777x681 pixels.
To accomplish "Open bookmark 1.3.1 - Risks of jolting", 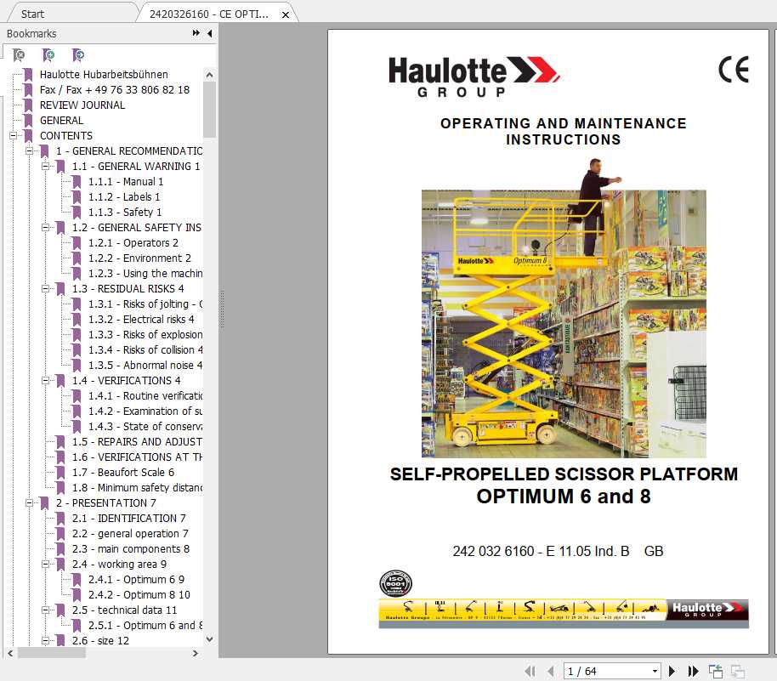I will [145, 304].
